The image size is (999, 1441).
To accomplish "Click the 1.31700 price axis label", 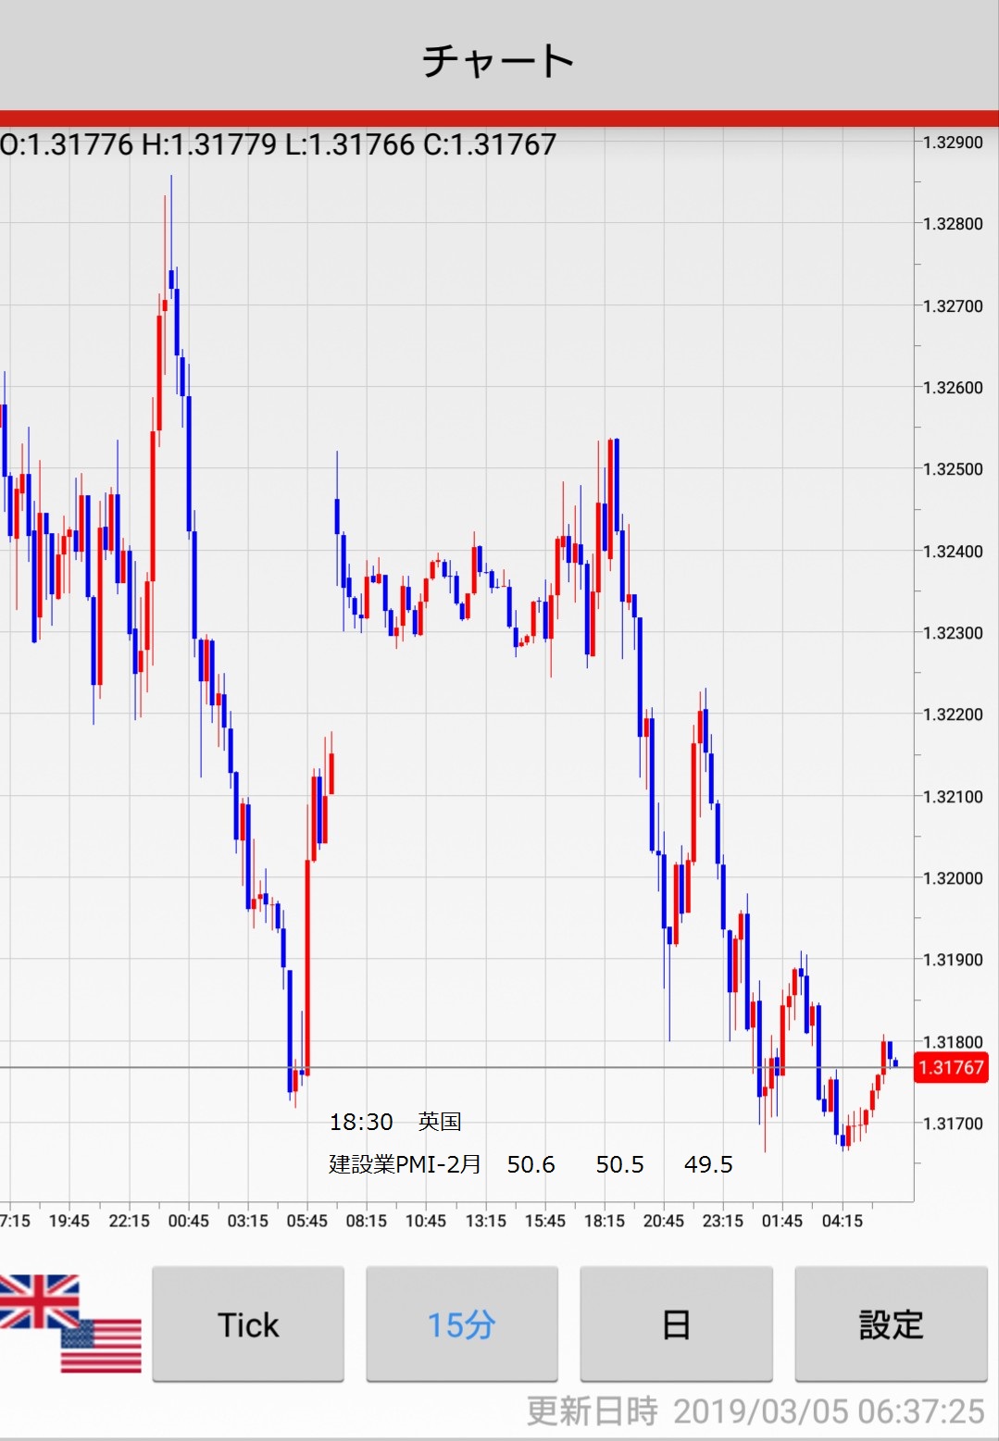I will pos(953,1124).
